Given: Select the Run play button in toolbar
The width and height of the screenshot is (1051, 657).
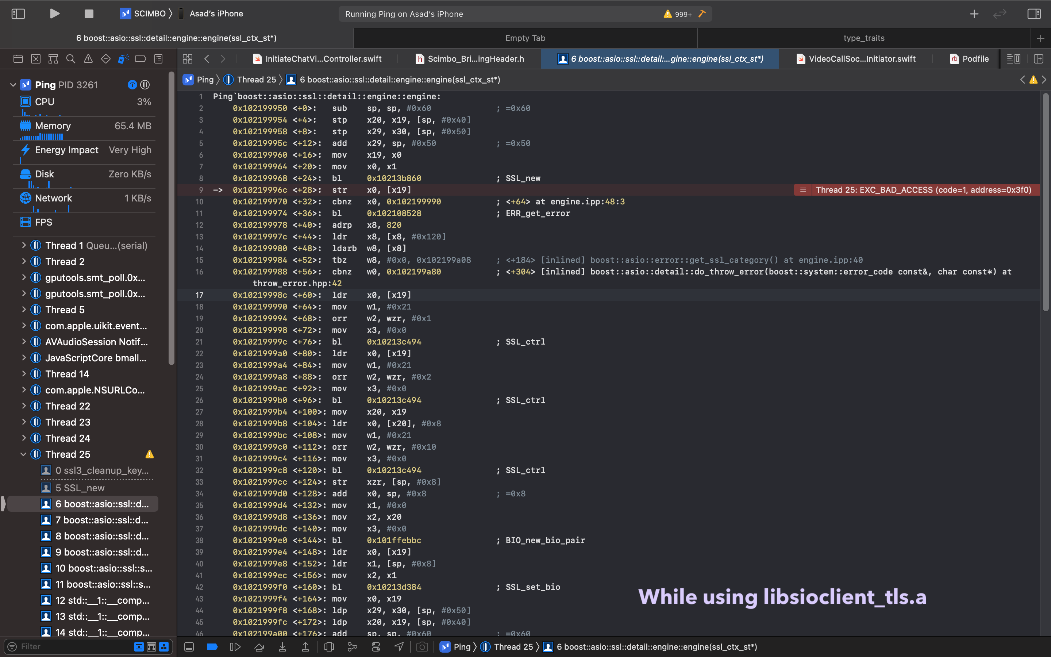Looking at the screenshot, I should point(54,14).
